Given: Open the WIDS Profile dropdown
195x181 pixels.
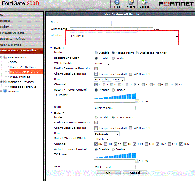Looking at the screenshot, I should [x=102, y=64].
